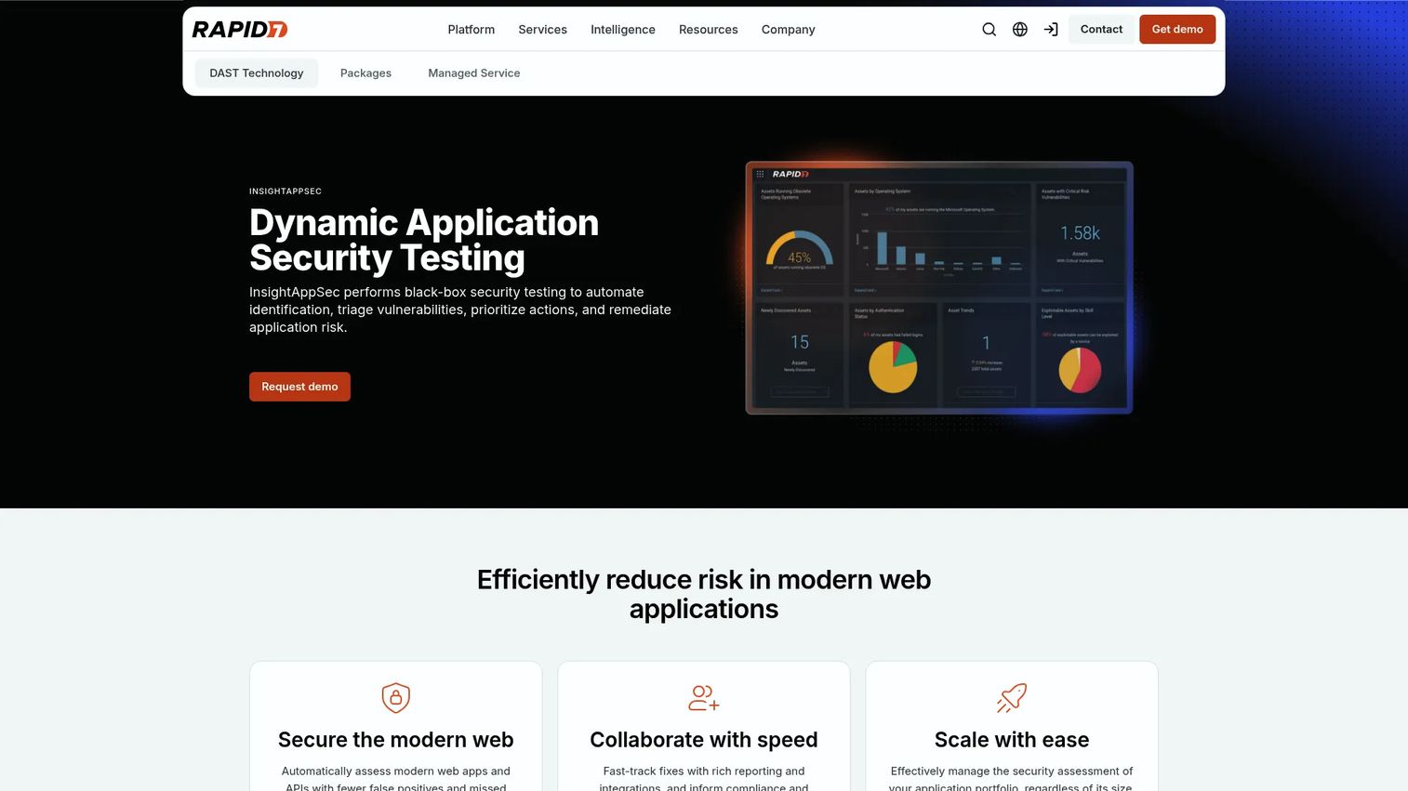
Task: Go to the Managed Service tab
Action: [x=474, y=73]
